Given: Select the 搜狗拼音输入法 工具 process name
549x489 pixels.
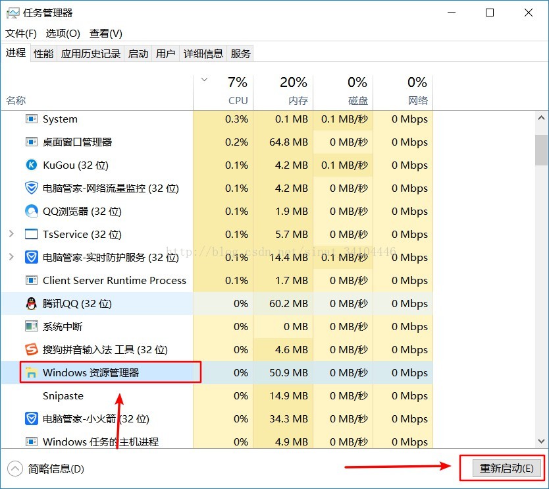Looking at the screenshot, I should coord(105,349).
